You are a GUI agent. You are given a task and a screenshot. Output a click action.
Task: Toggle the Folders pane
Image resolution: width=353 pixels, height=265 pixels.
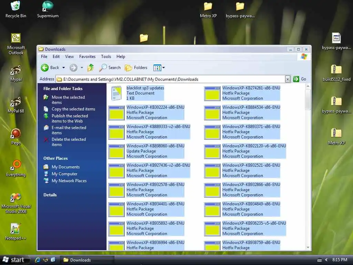tap(136, 68)
